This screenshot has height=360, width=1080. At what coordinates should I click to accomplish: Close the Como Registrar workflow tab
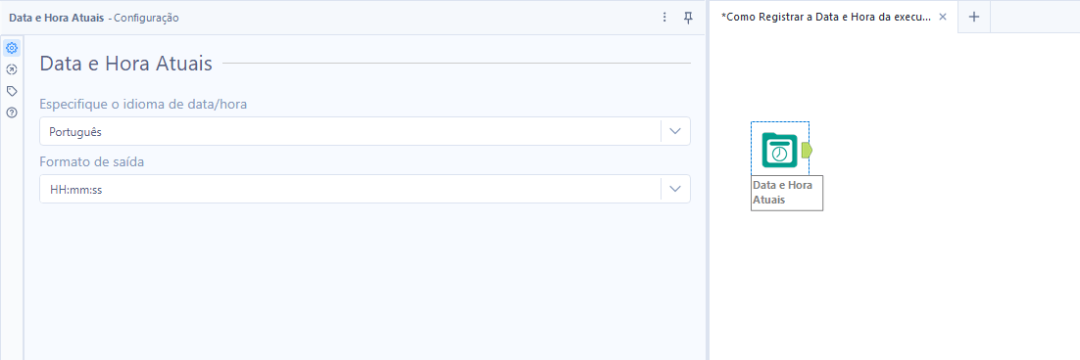pos(943,18)
